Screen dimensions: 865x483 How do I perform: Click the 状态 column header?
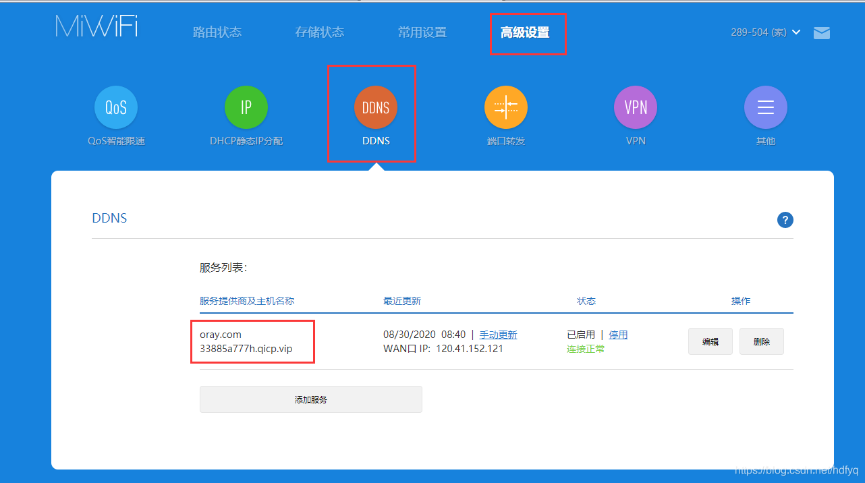pyautogui.click(x=586, y=301)
